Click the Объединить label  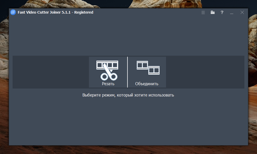tap(147, 84)
